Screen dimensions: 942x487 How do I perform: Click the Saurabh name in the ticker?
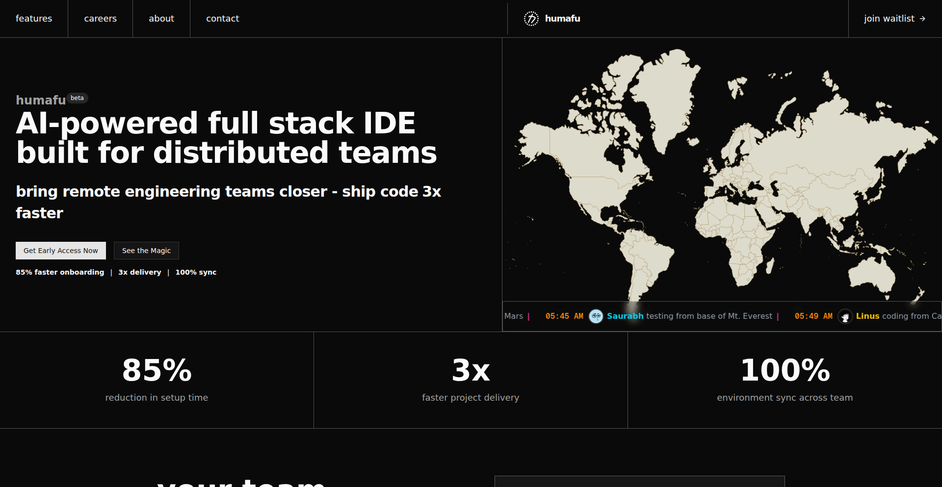[x=625, y=316]
